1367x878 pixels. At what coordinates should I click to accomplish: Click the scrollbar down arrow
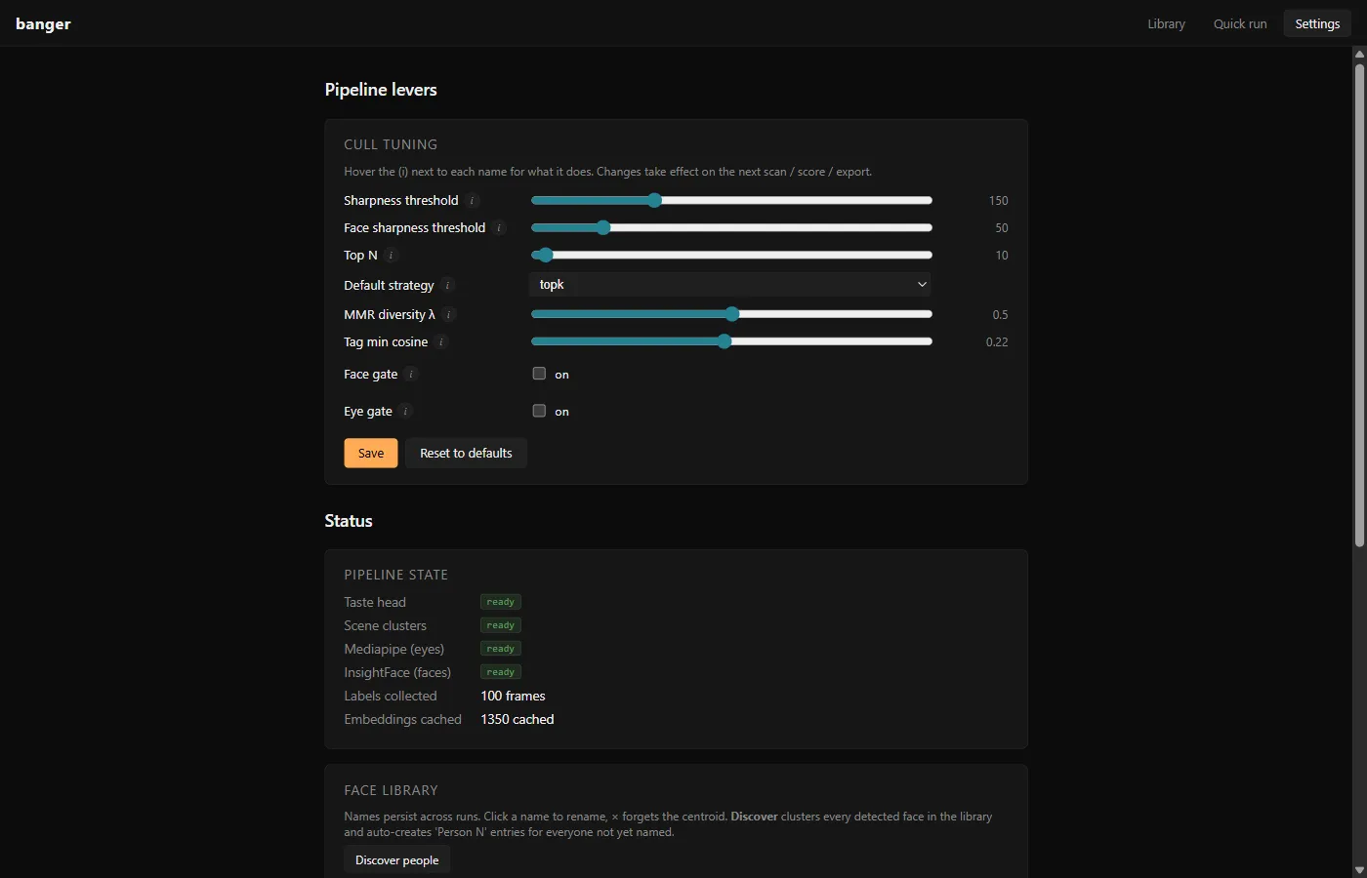(x=1359, y=870)
